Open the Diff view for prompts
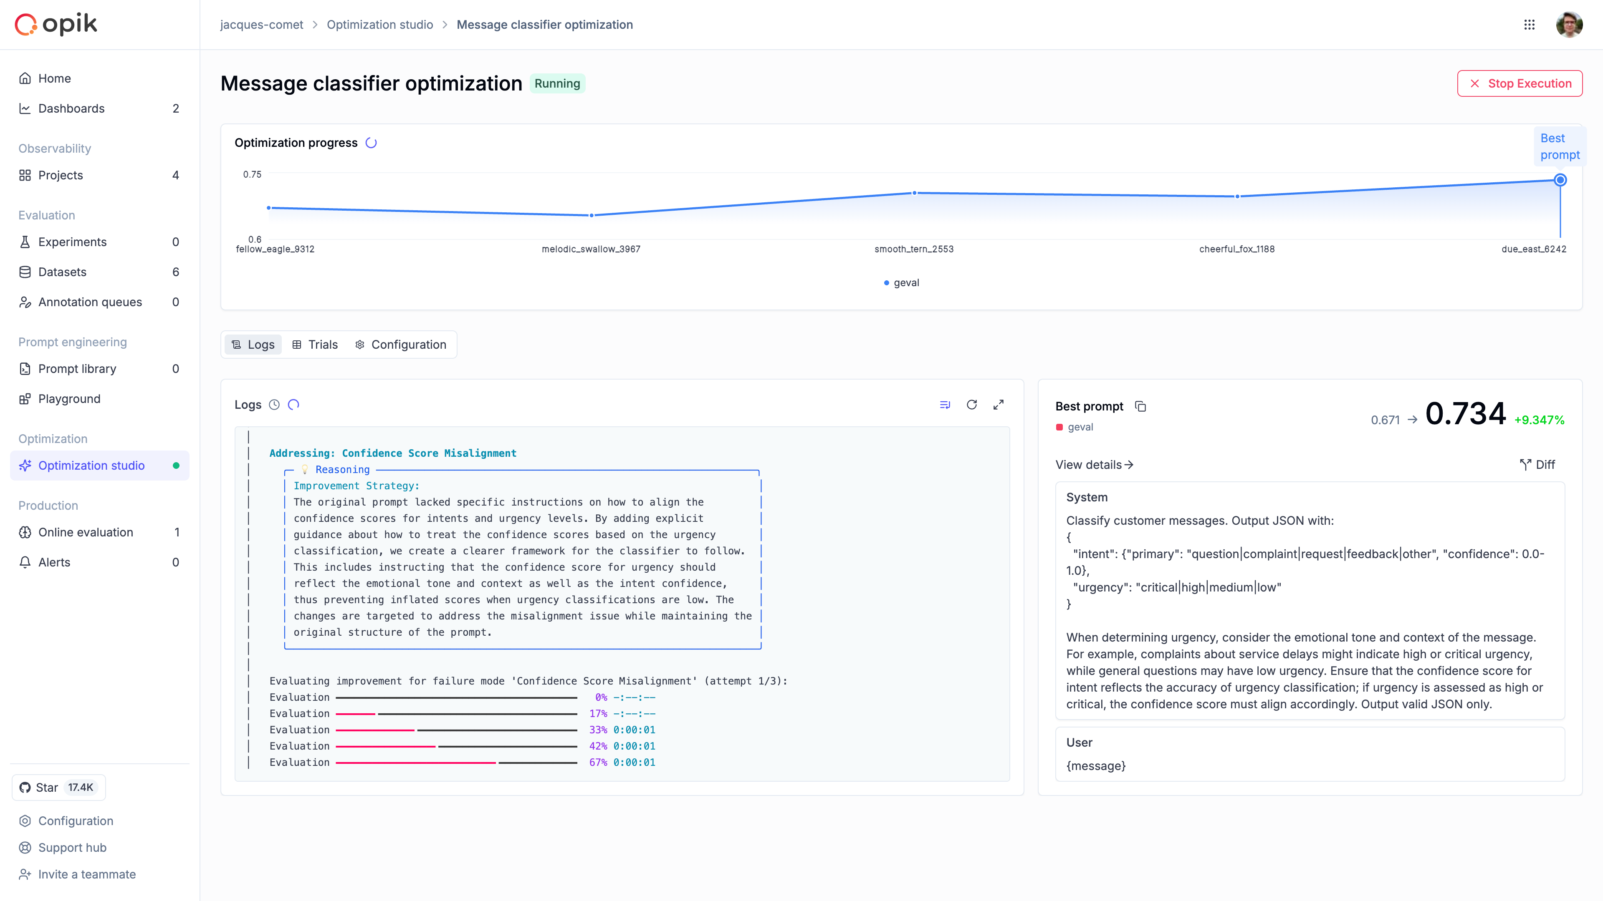 point(1537,465)
